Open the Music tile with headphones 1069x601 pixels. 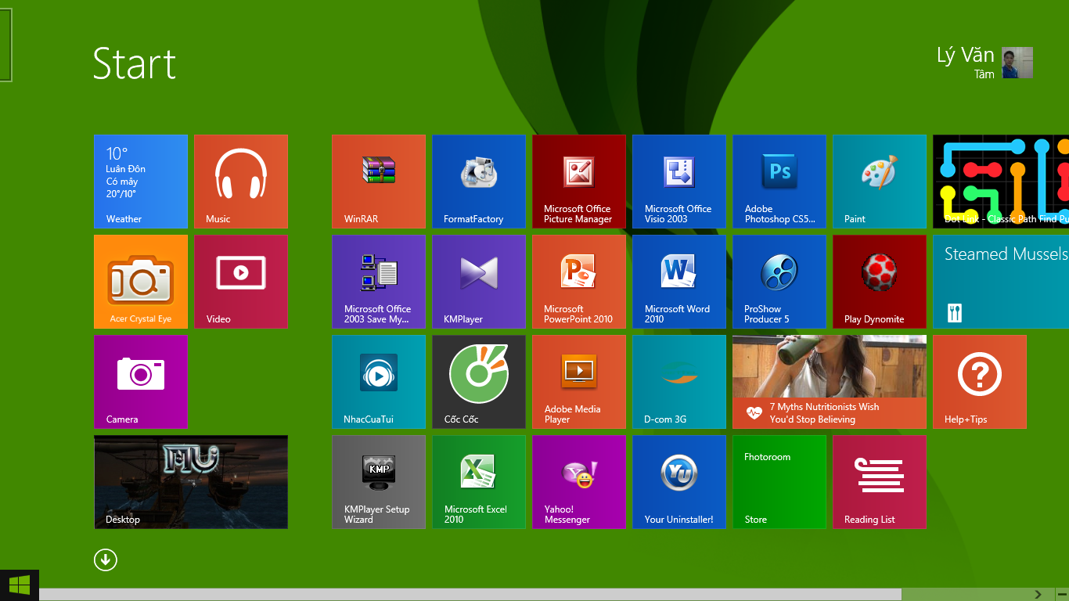[x=241, y=182]
